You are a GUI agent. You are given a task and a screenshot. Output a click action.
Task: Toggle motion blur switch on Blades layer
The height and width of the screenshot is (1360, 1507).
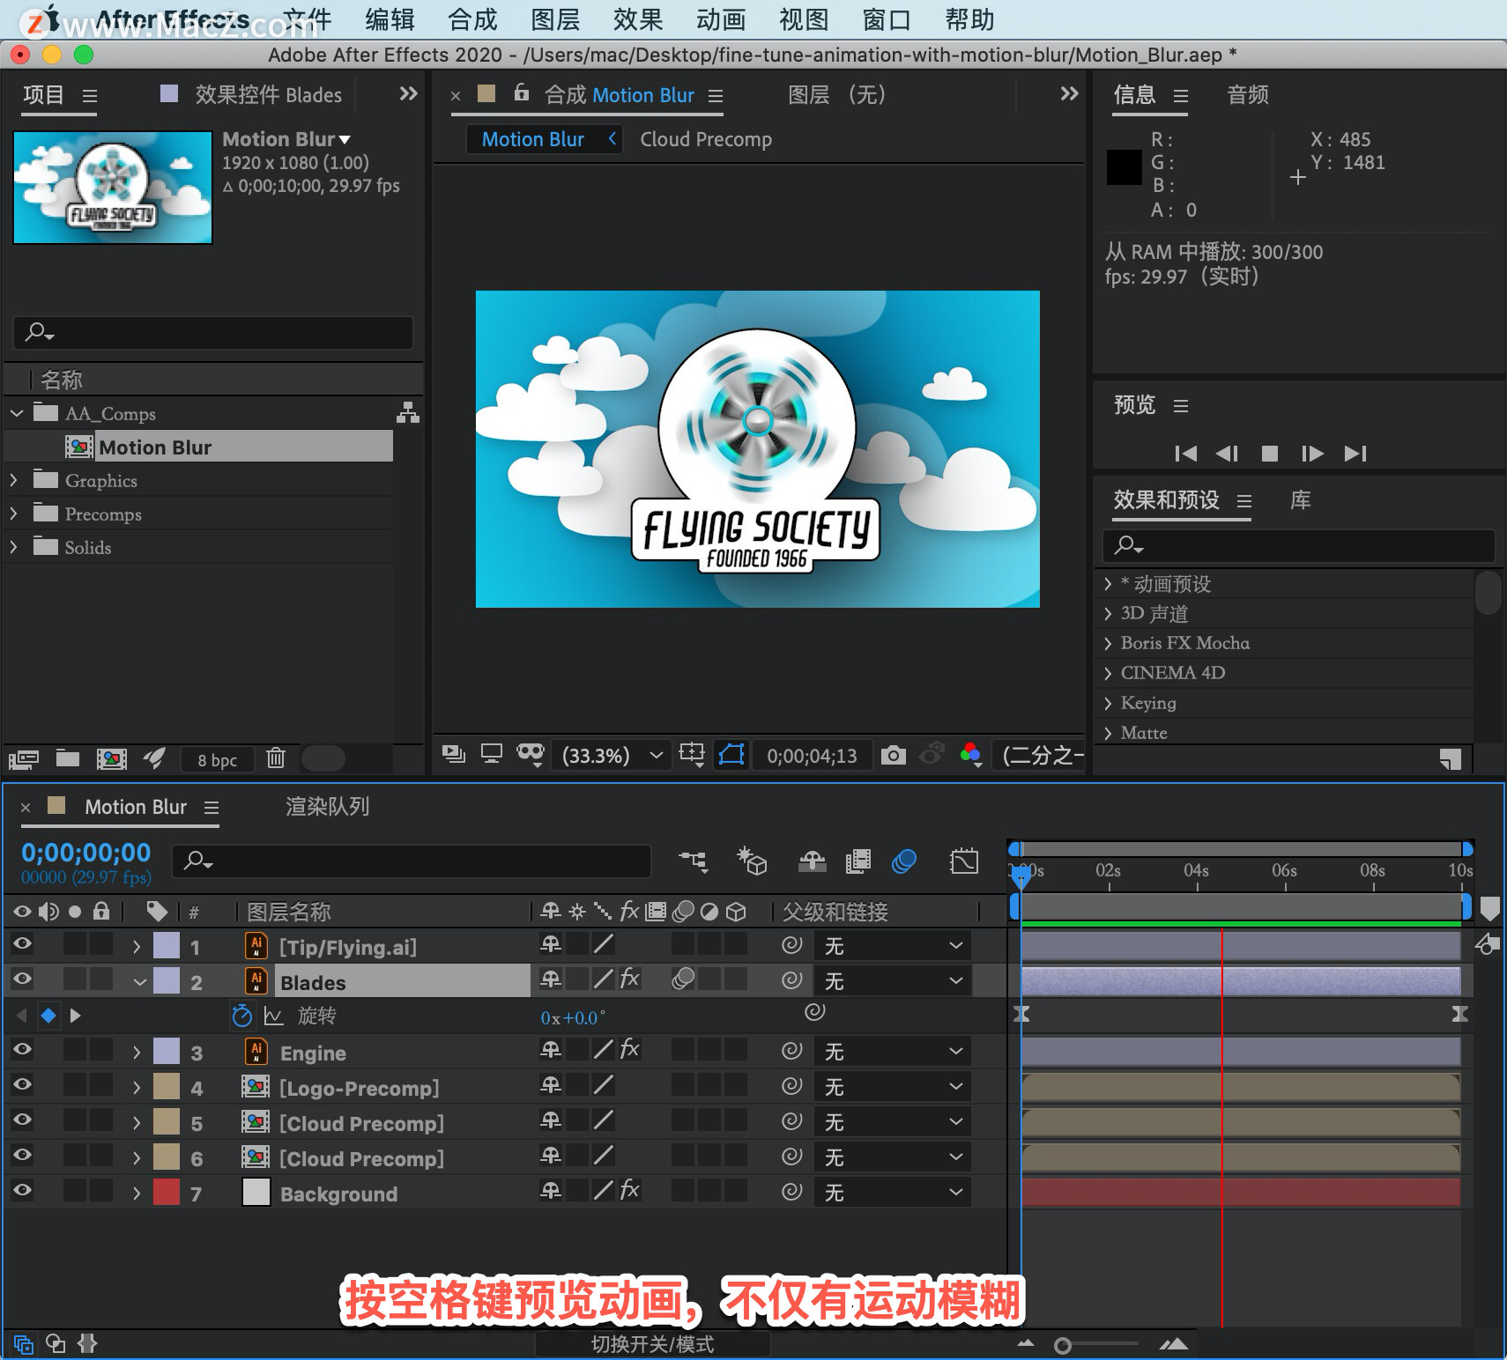tap(683, 979)
